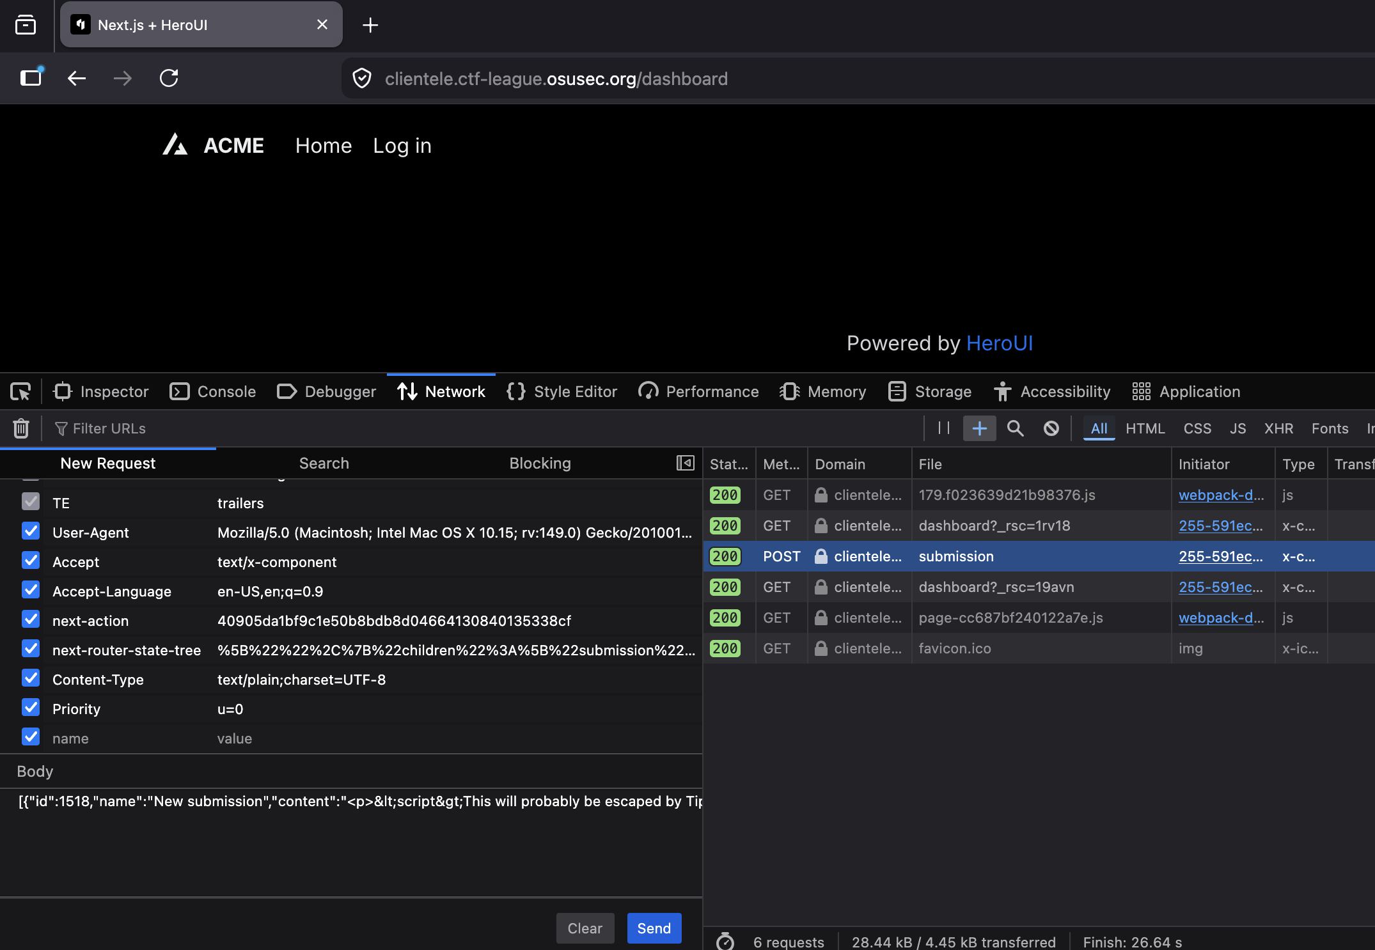Open the HeroUI link
1375x950 pixels.
point(999,343)
